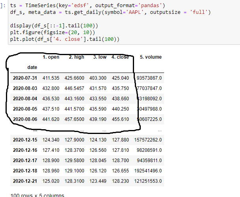240x197 pixels.
Task: Click the display(df_s[::-1].tail(100)) line
Action: 54,26
